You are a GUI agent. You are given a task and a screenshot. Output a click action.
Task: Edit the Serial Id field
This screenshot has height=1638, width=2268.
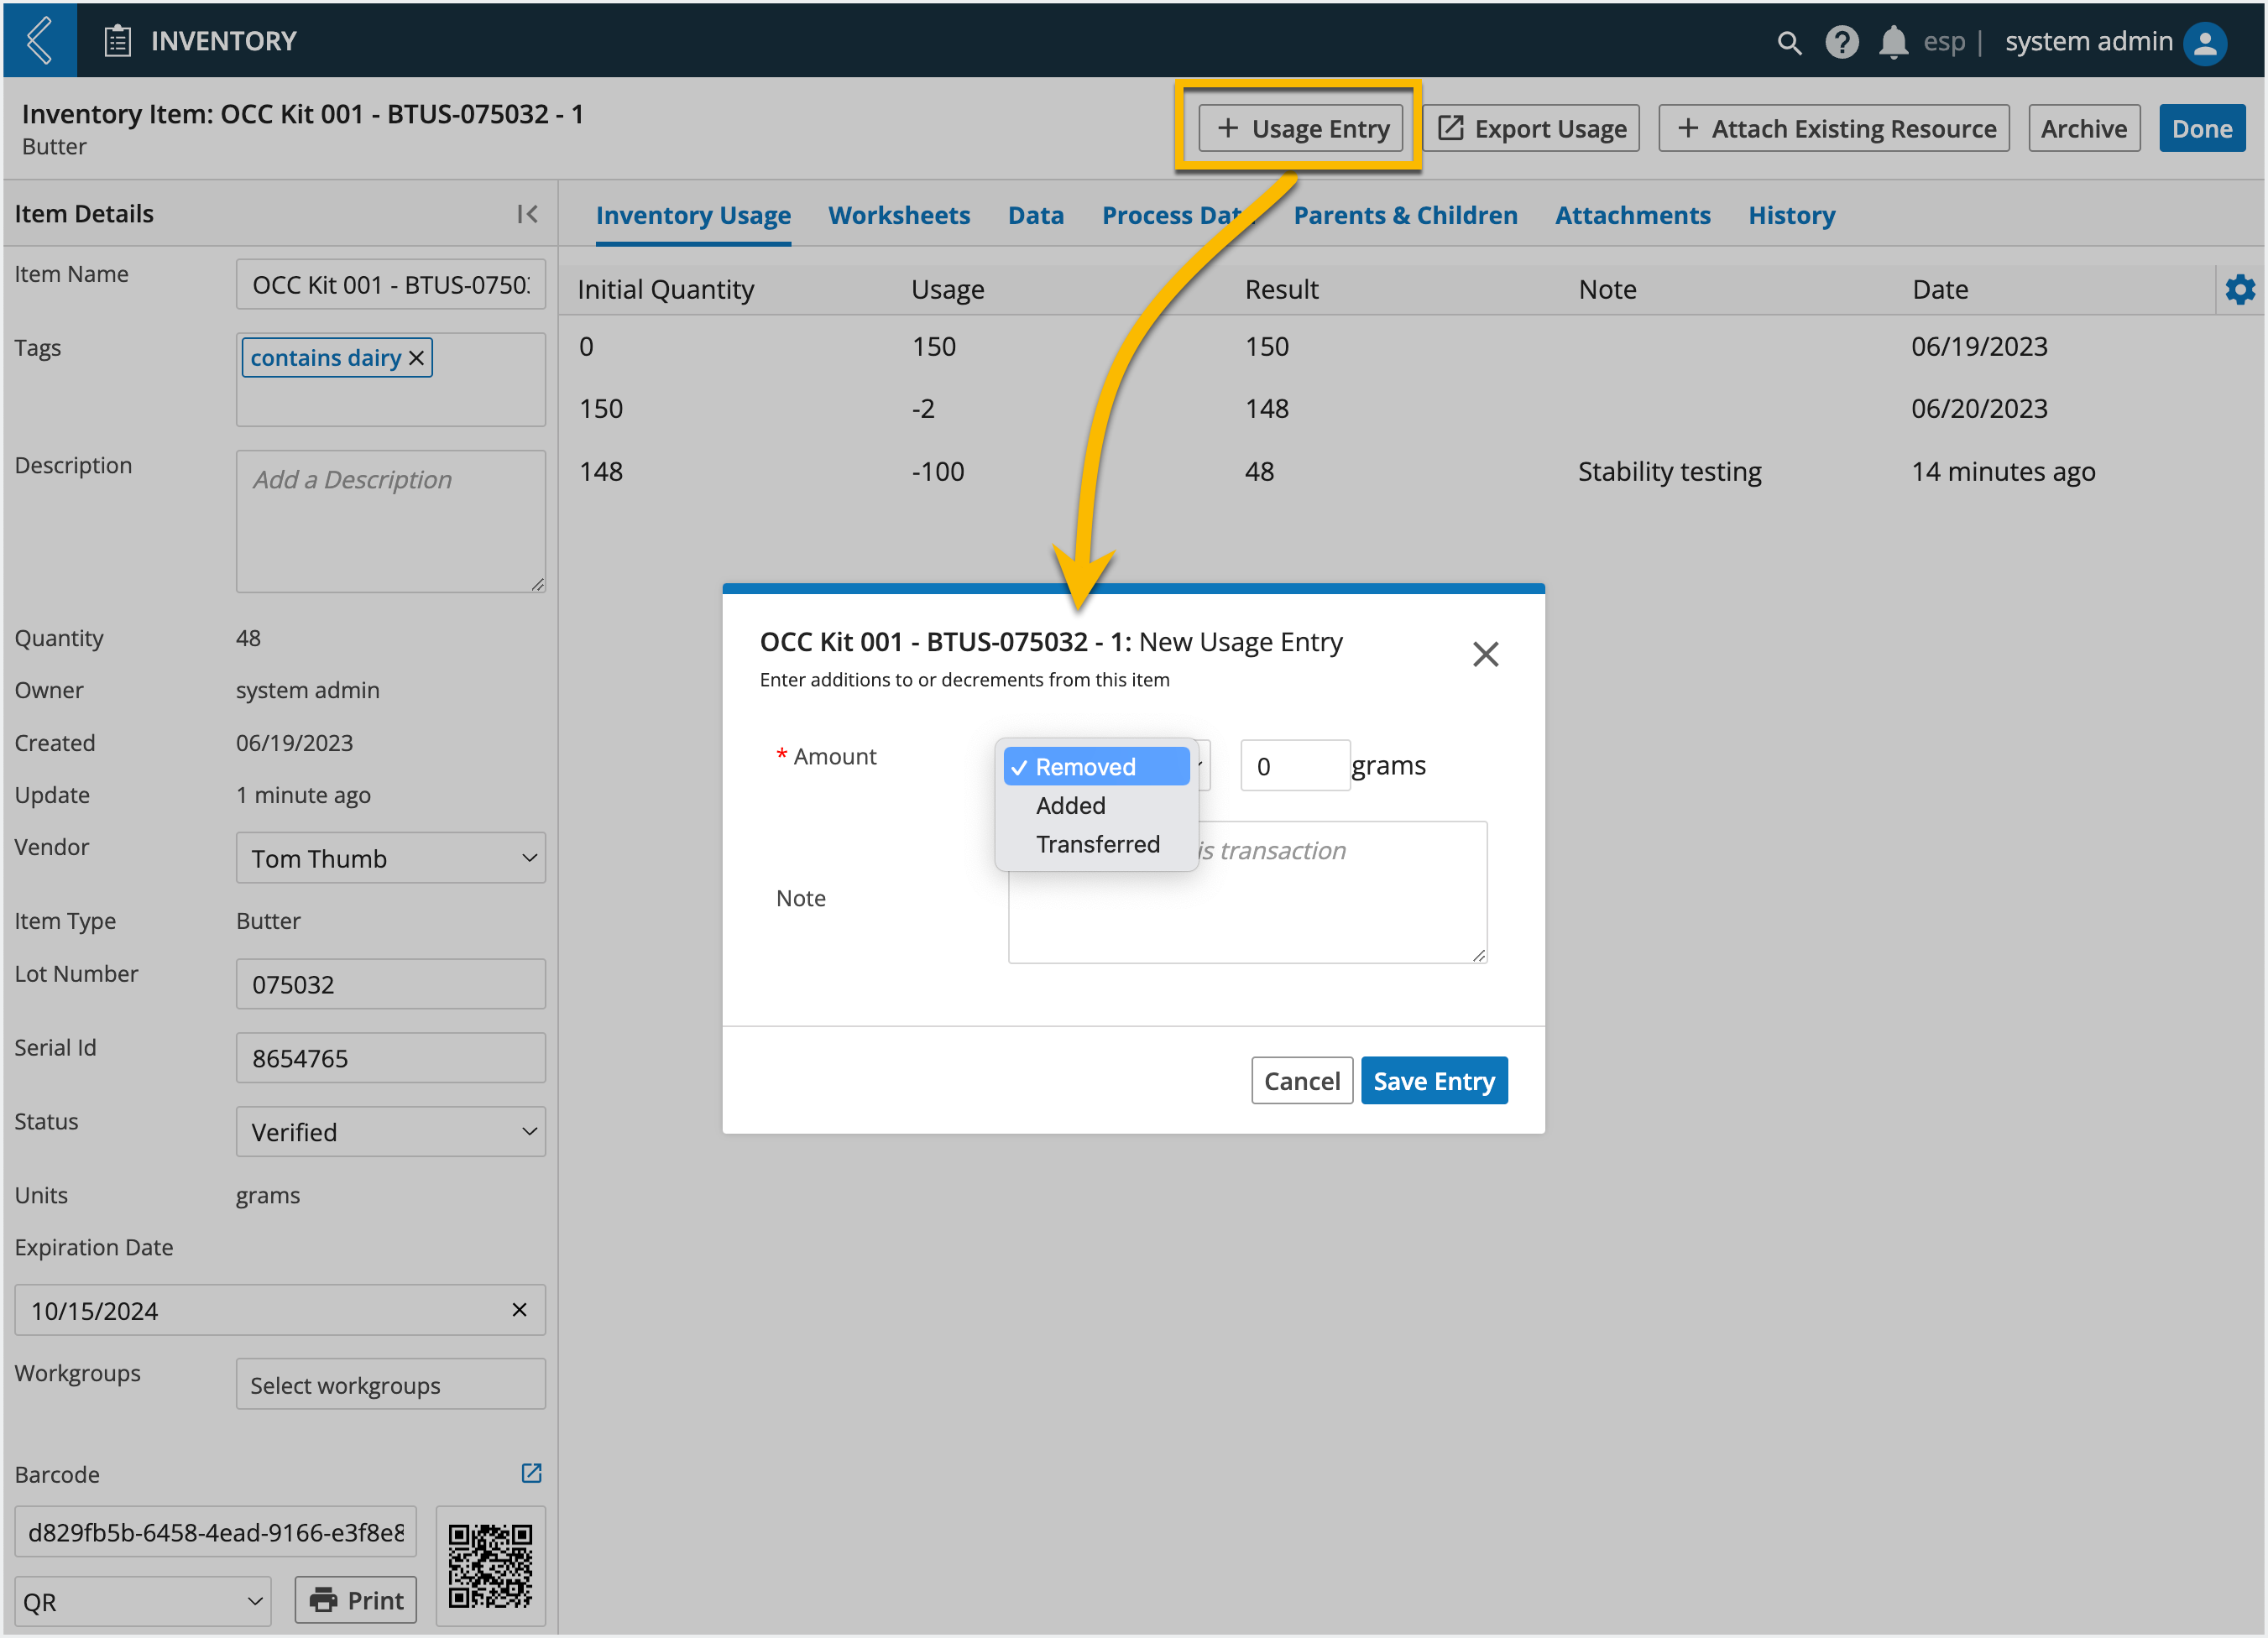(x=391, y=1058)
